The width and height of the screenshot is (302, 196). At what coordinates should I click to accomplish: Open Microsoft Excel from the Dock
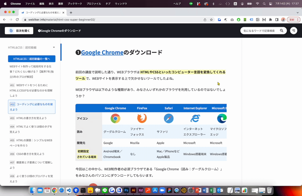point(213,191)
